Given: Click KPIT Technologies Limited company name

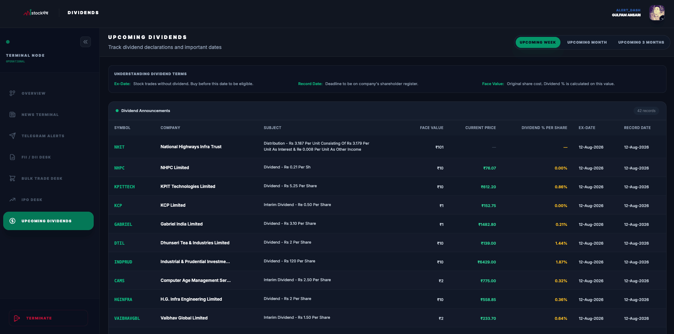Looking at the screenshot, I should coord(188,187).
